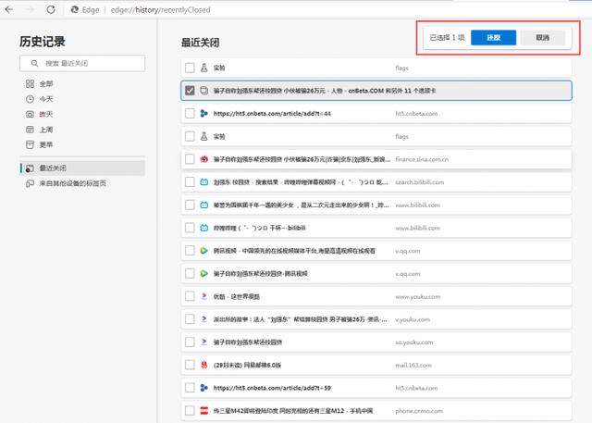The image size is (592, 423).
Task: Click the NetEase mail favicon on the mail.163.com row
Action: [203, 365]
